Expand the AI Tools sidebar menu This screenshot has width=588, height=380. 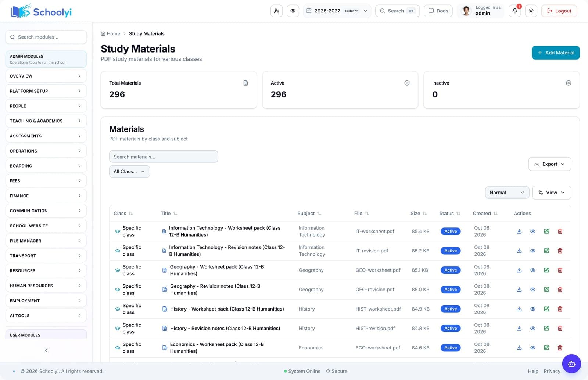pyautogui.click(x=46, y=316)
